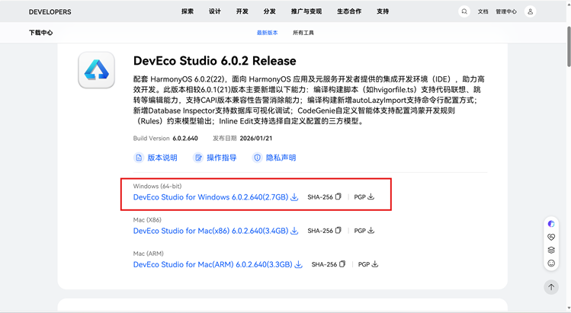
Task: Click the 'DevEco Studio 6.0.2 Release' heading
Action: [x=214, y=61]
